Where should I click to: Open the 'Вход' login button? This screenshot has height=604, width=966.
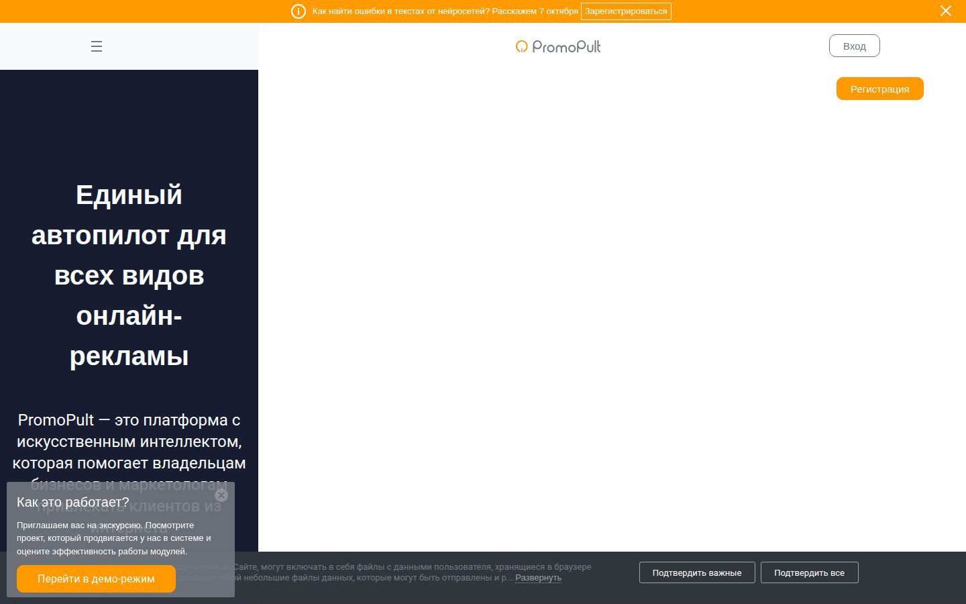click(x=855, y=46)
